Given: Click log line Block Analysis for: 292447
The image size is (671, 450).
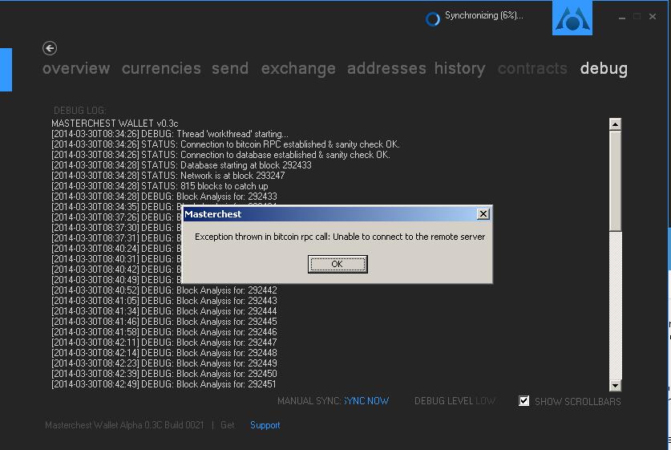Looking at the screenshot, I should (x=164, y=343).
